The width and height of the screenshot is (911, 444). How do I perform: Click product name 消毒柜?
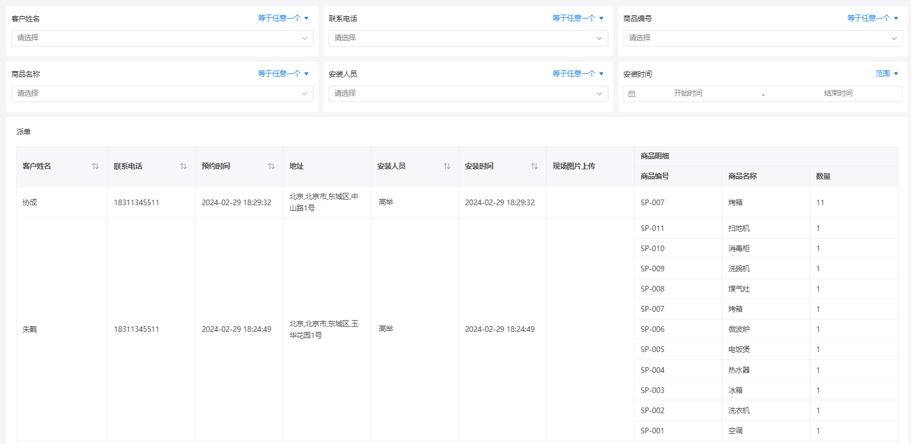click(739, 249)
